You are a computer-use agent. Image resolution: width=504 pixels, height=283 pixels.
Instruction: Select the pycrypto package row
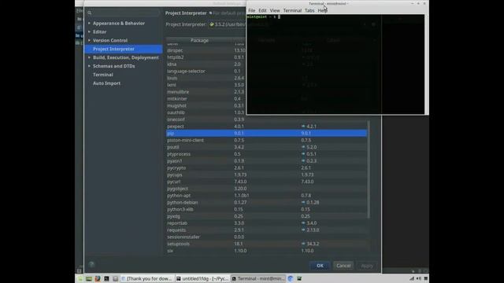(266, 167)
